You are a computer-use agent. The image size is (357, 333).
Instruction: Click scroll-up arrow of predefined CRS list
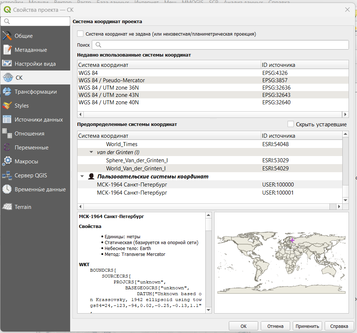pos(345,134)
